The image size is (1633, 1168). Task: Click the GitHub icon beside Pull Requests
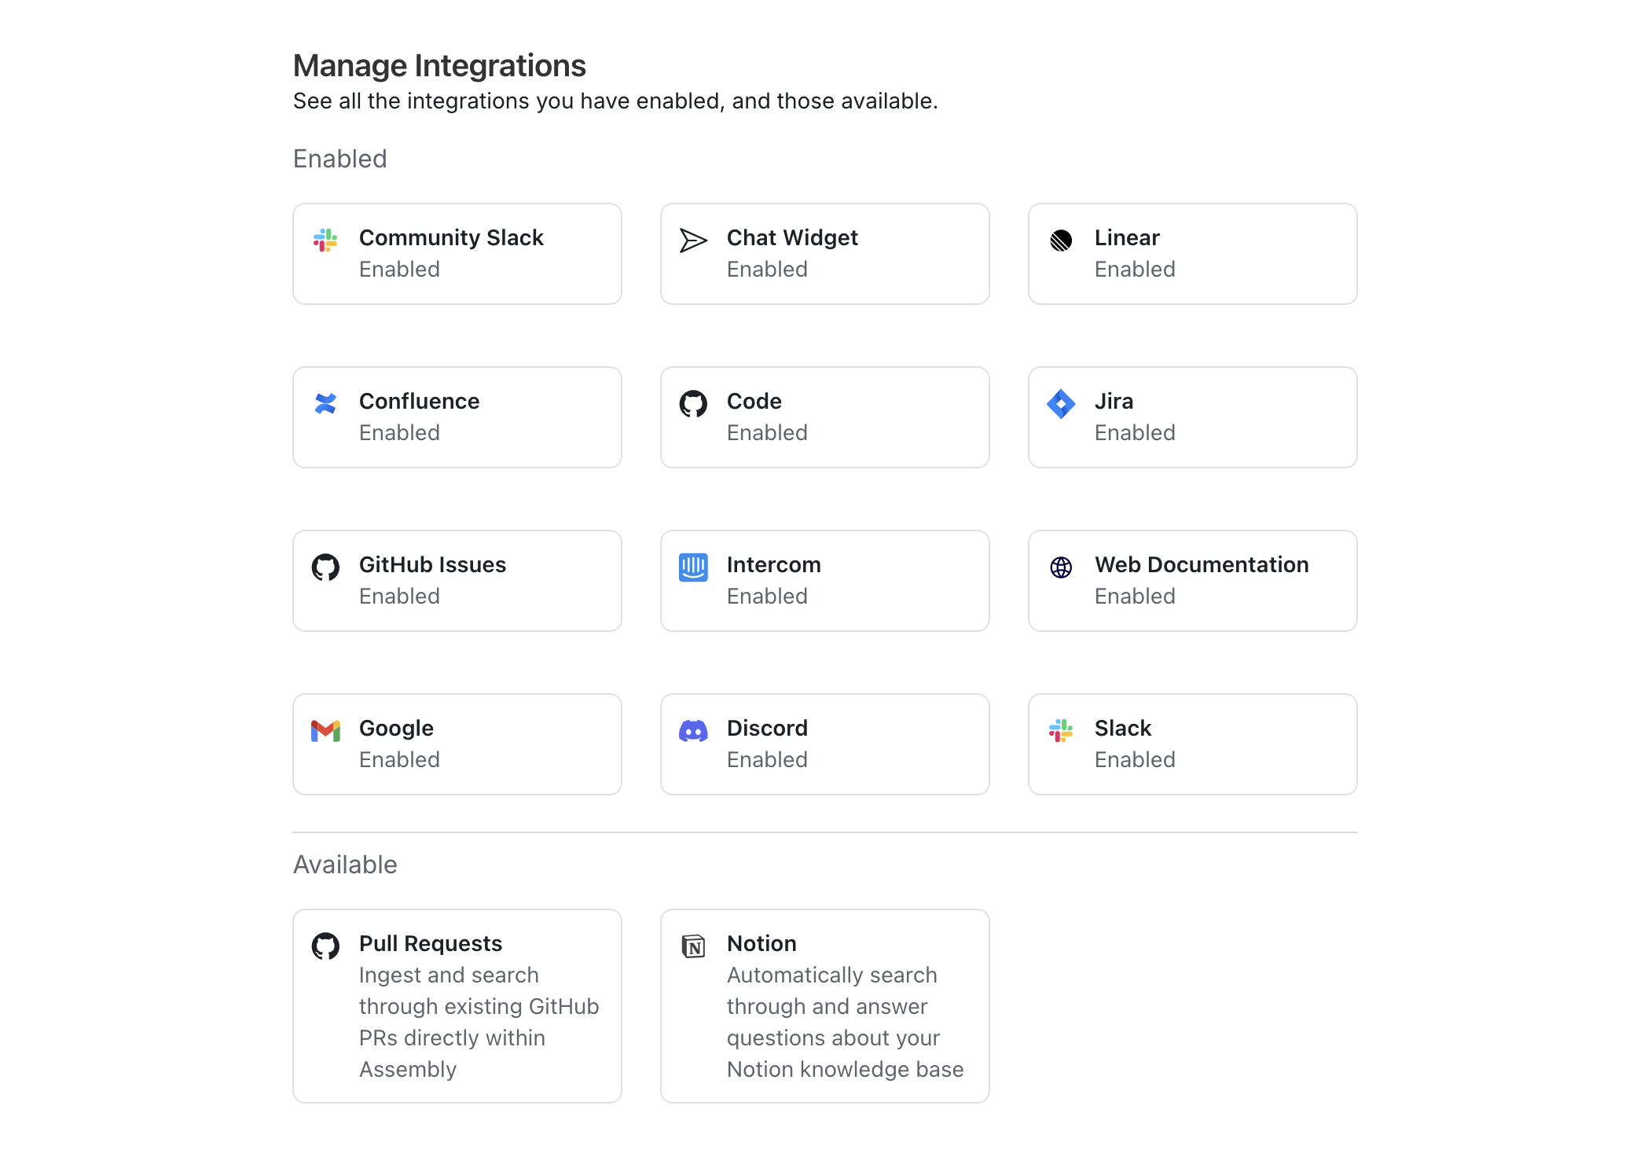(325, 946)
